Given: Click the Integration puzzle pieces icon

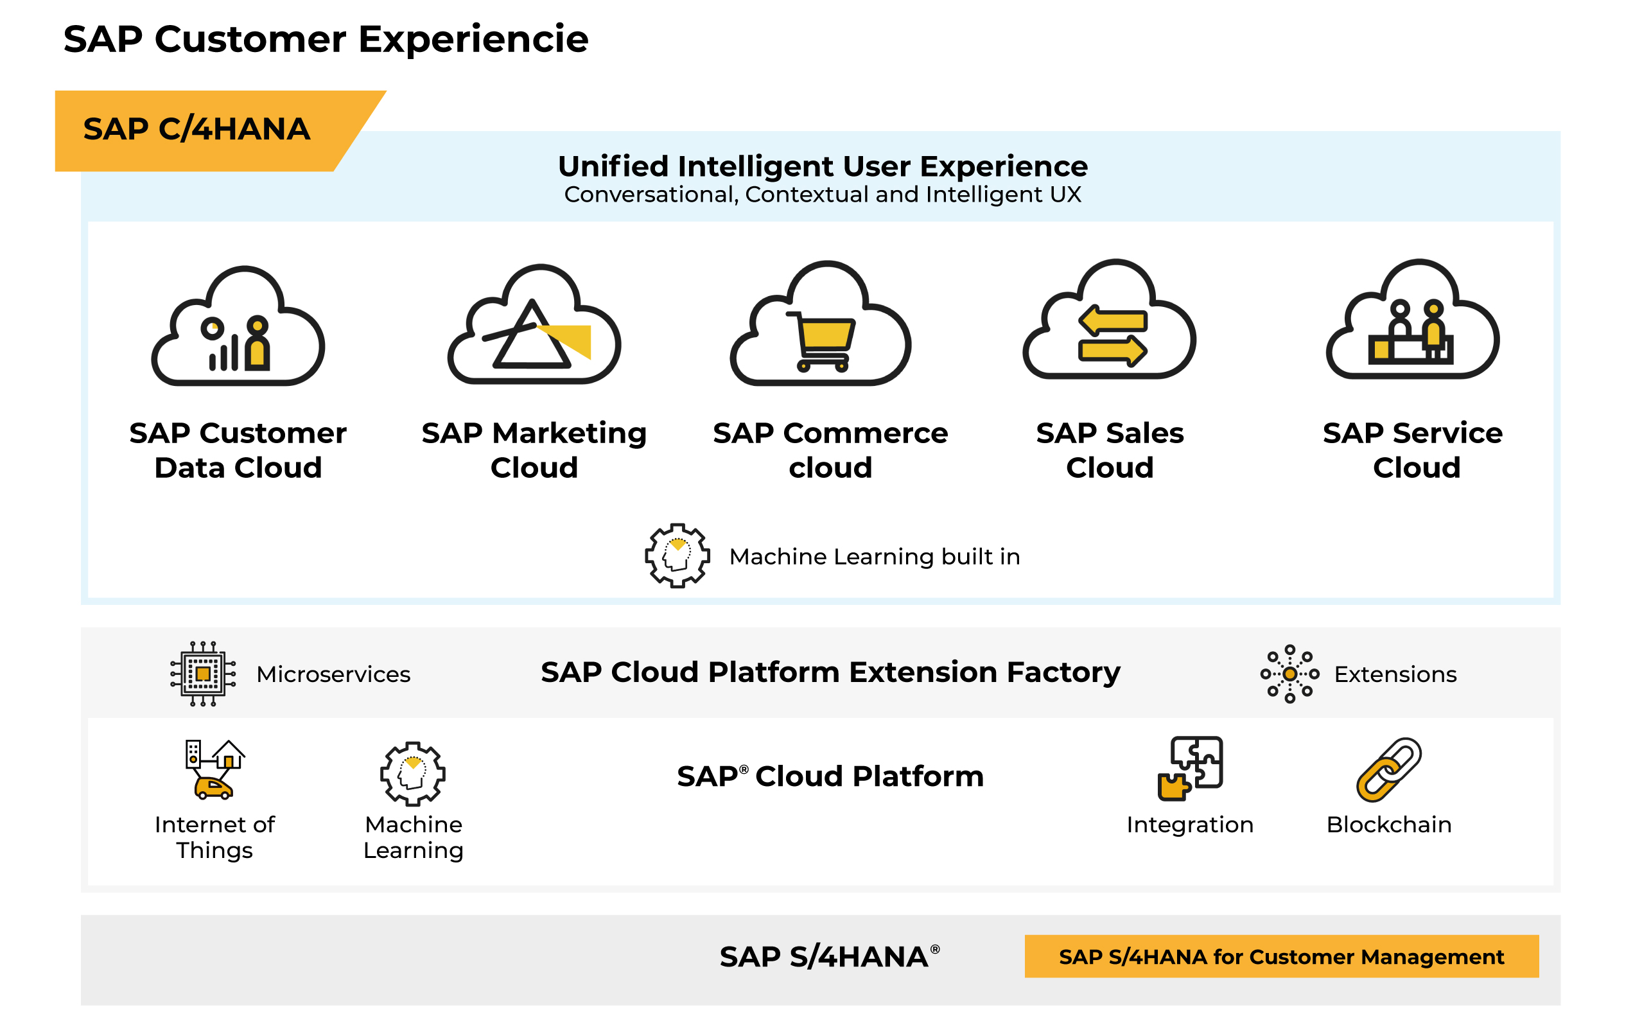Looking at the screenshot, I should pyautogui.click(x=1190, y=768).
